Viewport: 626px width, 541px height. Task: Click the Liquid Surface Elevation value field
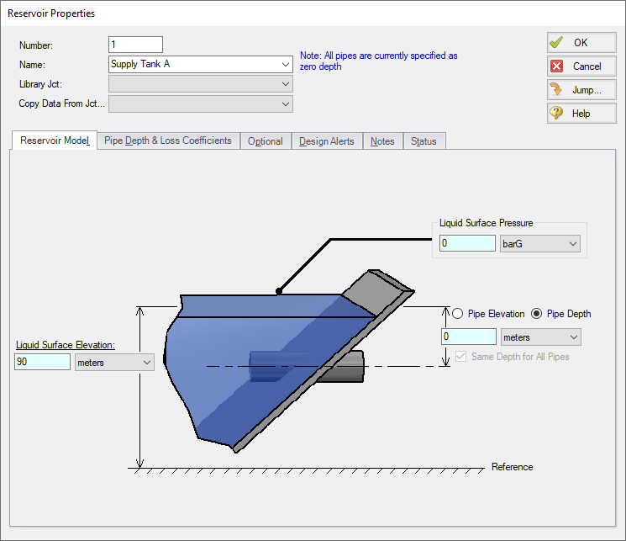click(x=42, y=362)
